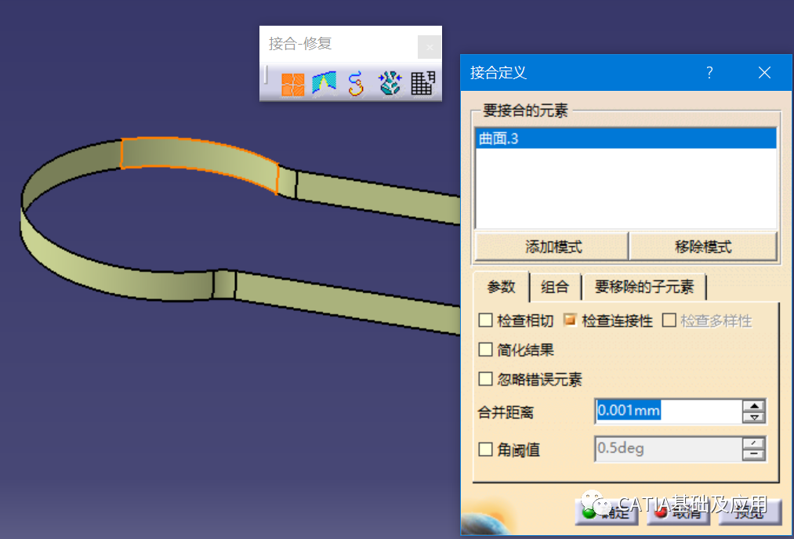
Task: Switch to the 参数 tab
Action: click(501, 287)
